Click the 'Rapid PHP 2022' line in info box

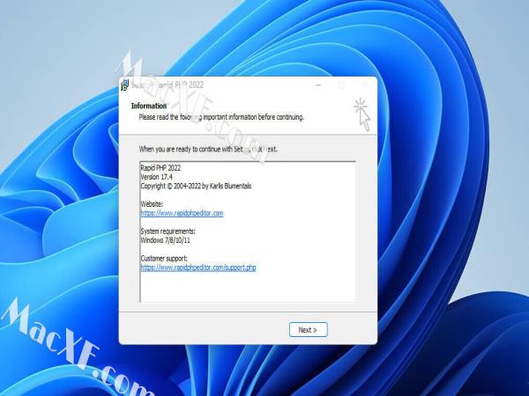tap(160, 168)
